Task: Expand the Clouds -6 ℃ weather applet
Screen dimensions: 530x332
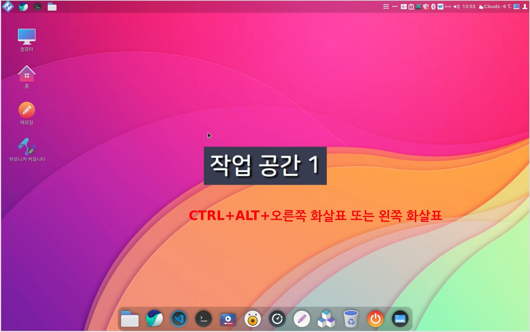Action: coord(495,7)
